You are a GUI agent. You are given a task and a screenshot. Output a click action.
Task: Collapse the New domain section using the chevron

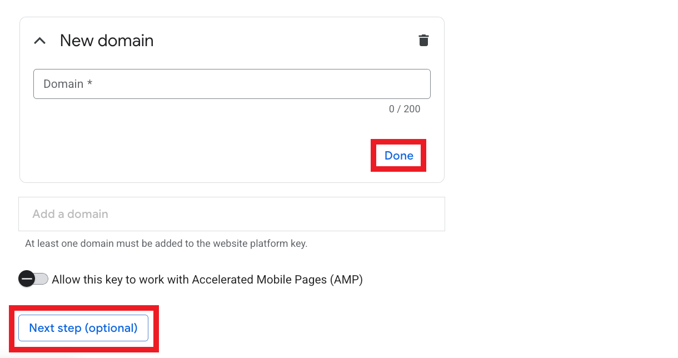pyautogui.click(x=39, y=40)
